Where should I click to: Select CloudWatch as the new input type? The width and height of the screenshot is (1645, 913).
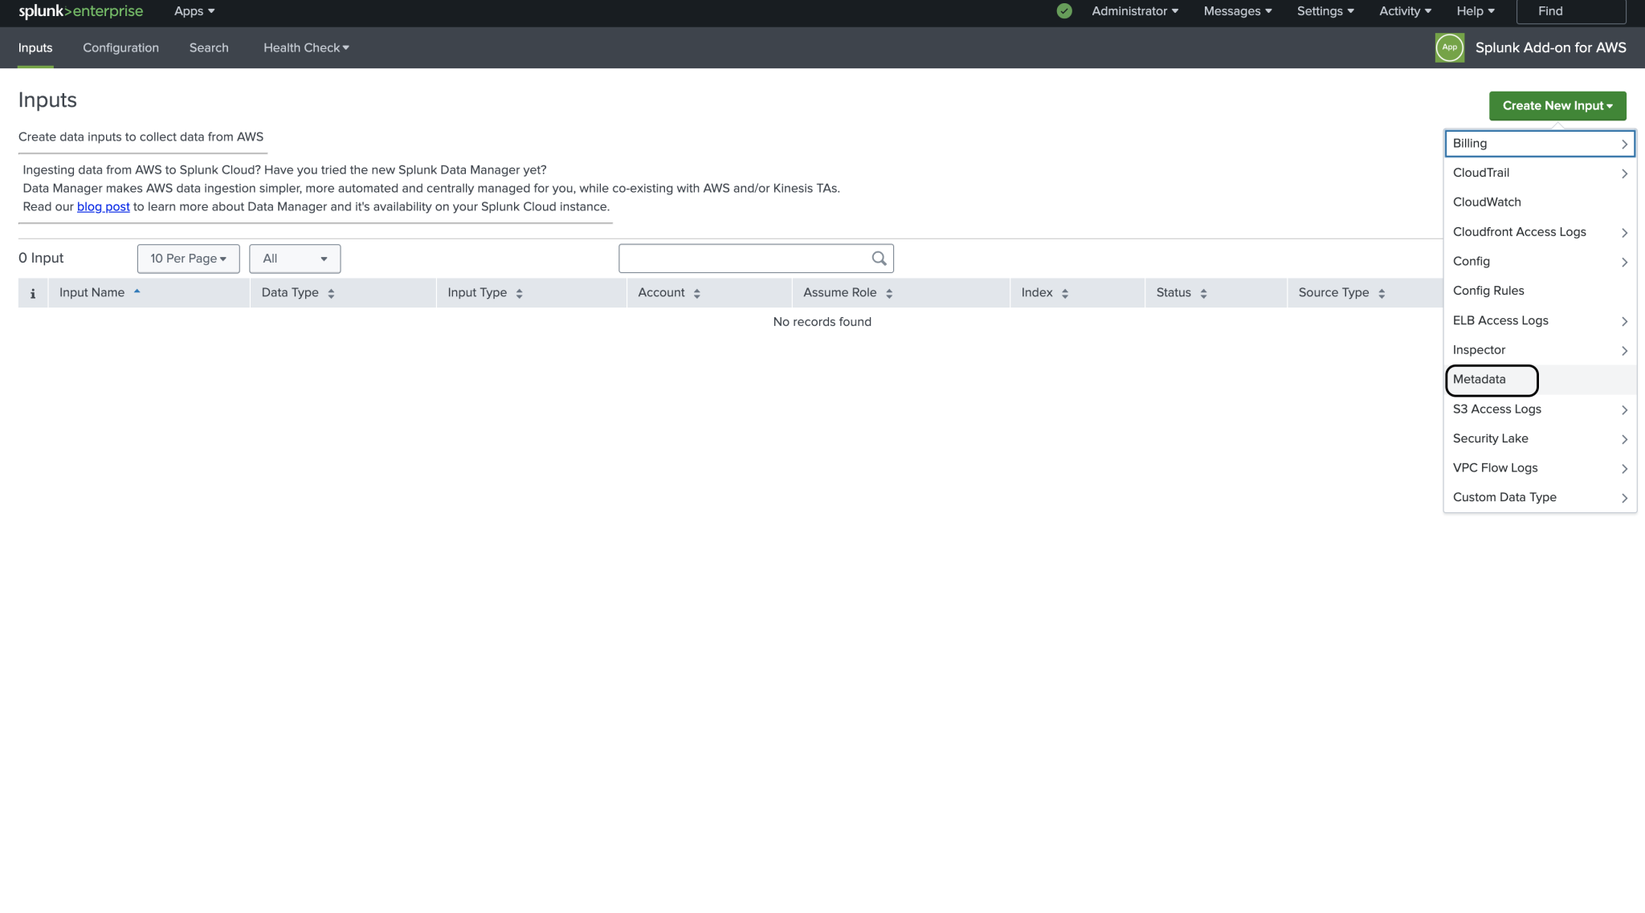1486,202
